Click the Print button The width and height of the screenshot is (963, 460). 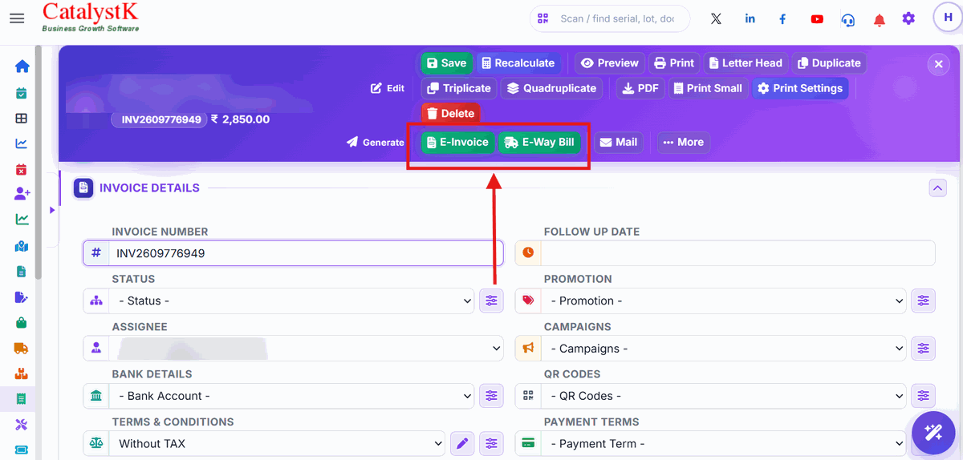(674, 63)
